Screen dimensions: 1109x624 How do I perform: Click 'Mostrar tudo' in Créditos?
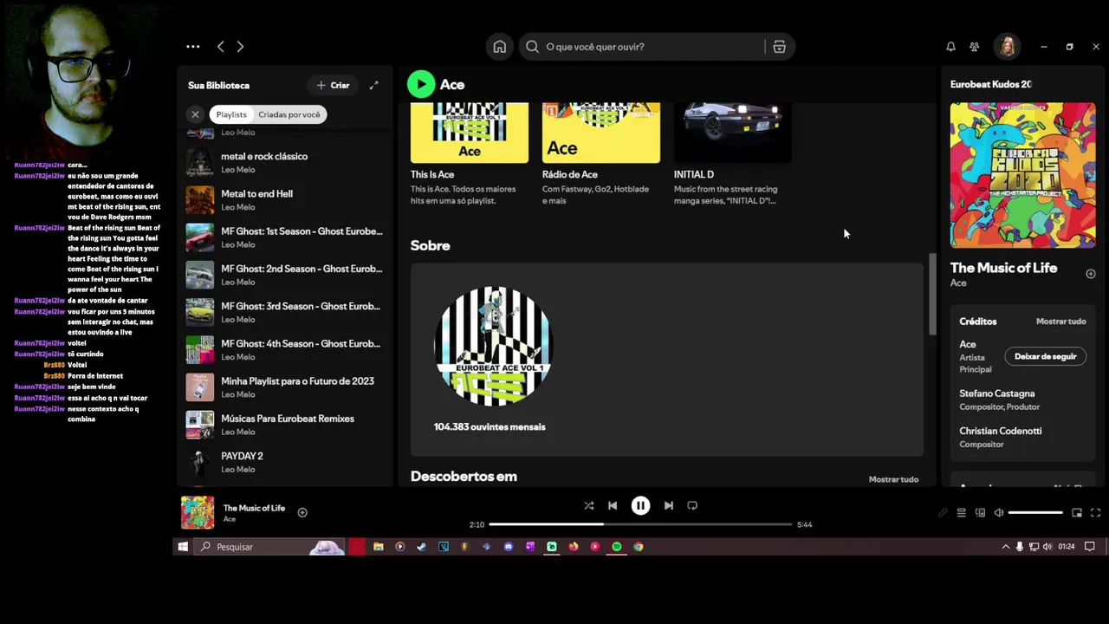click(x=1060, y=322)
